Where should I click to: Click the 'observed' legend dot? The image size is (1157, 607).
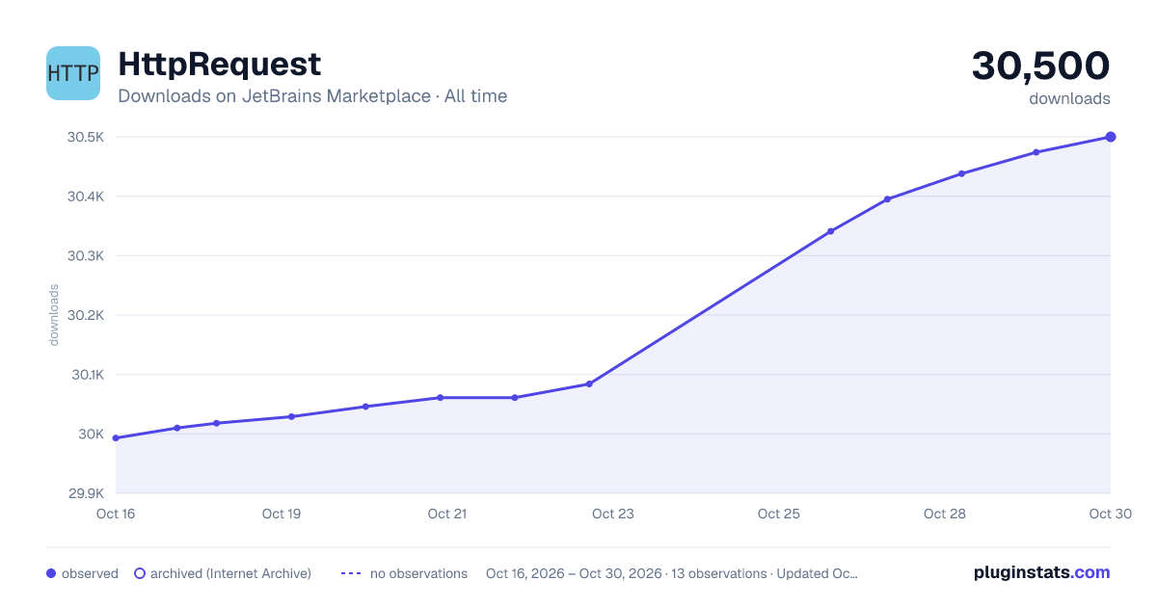(51, 573)
